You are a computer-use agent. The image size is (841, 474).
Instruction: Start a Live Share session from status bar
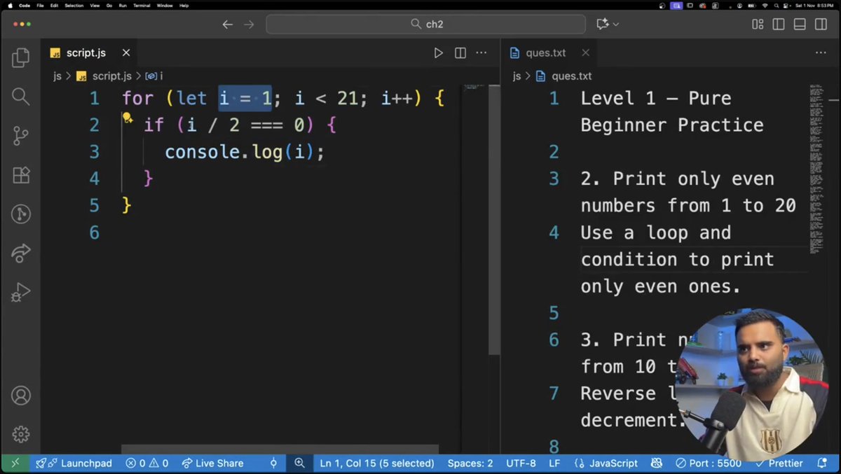click(x=213, y=463)
